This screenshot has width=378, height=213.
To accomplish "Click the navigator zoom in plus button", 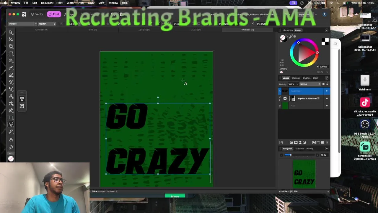I will (x=317, y=155).
